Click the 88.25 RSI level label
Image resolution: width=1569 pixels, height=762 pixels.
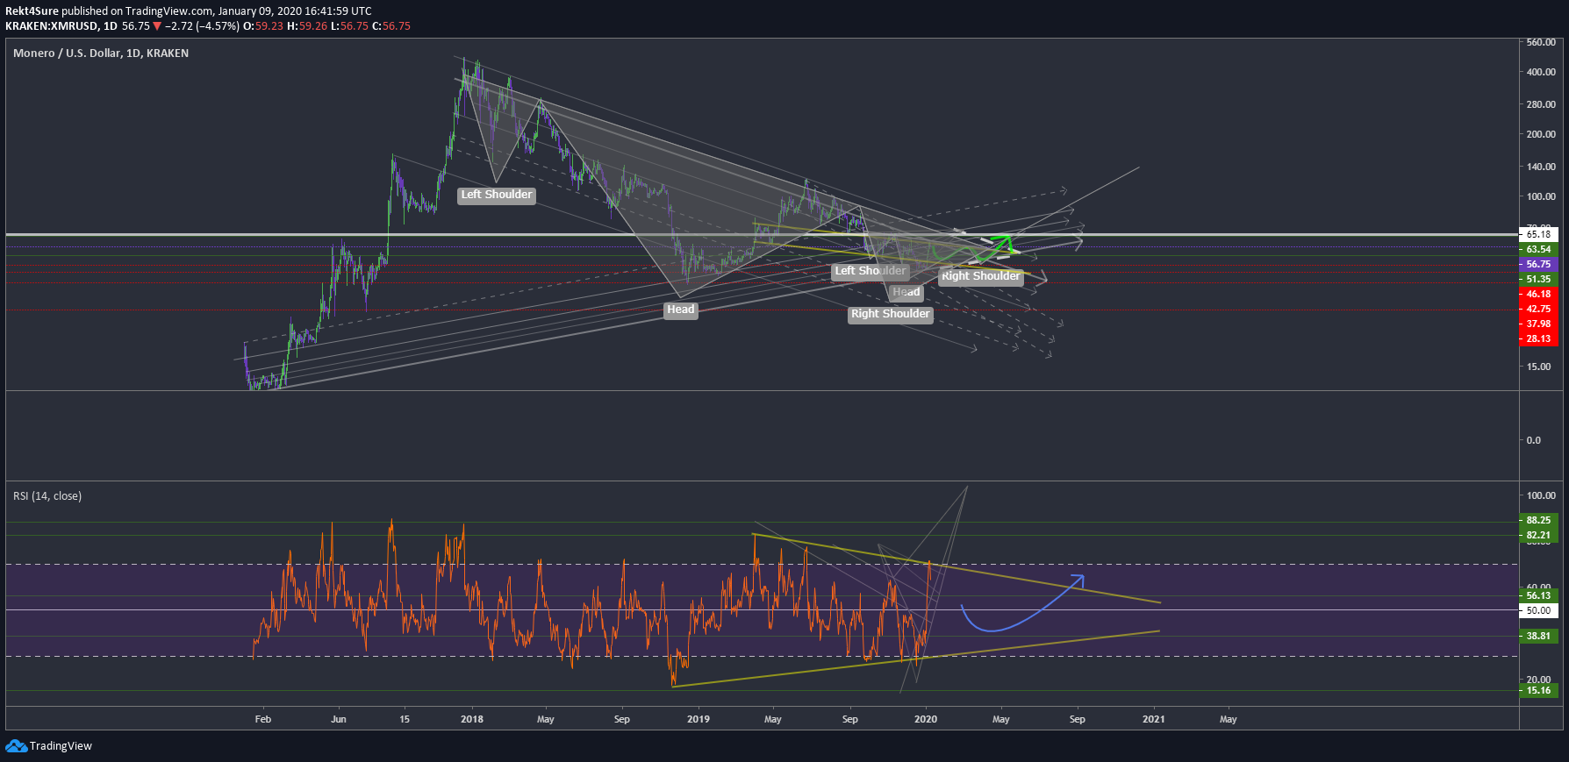1538,520
